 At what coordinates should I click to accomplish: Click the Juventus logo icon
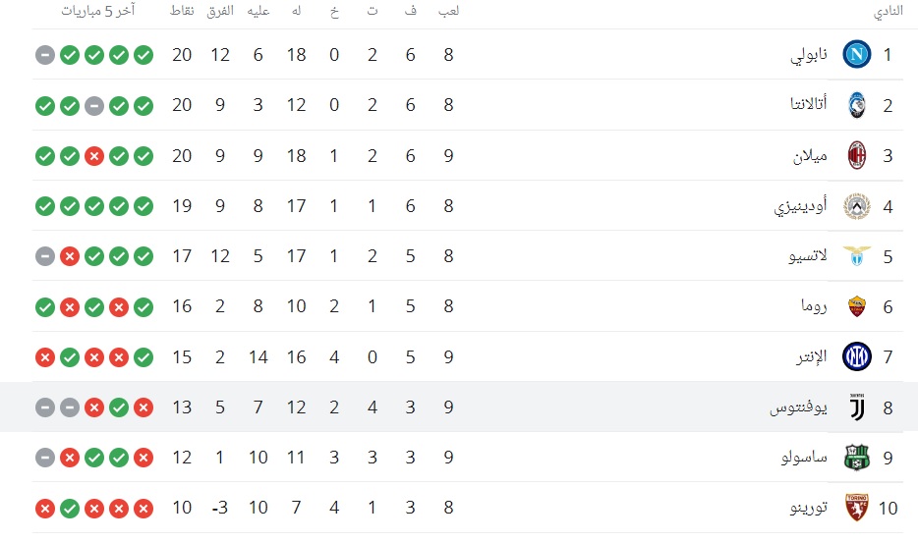[x=856, y=406]
